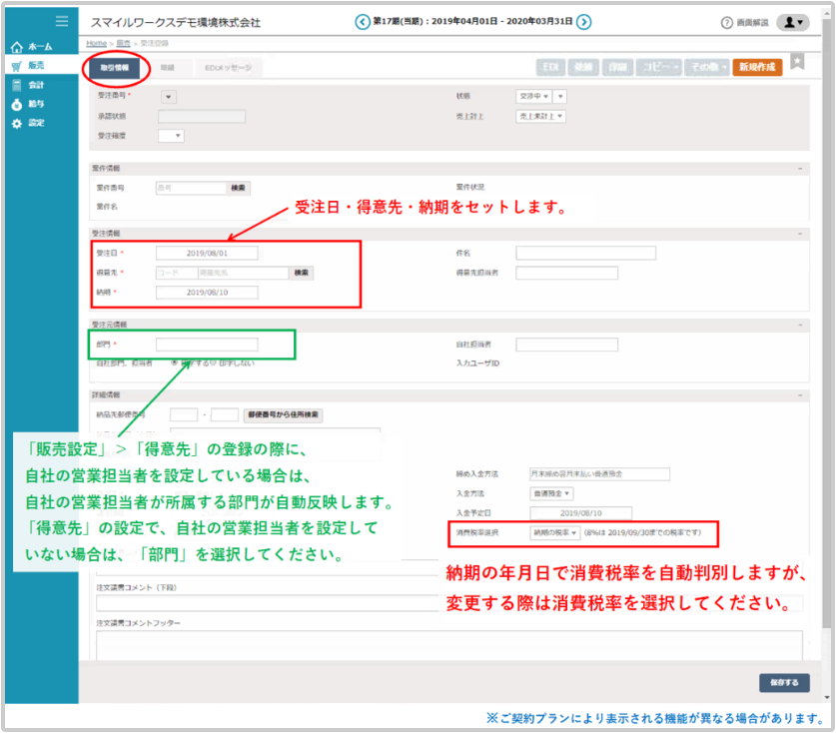Open the user account menu icon
Screen dimensions: 836x733
pos(792,22)
